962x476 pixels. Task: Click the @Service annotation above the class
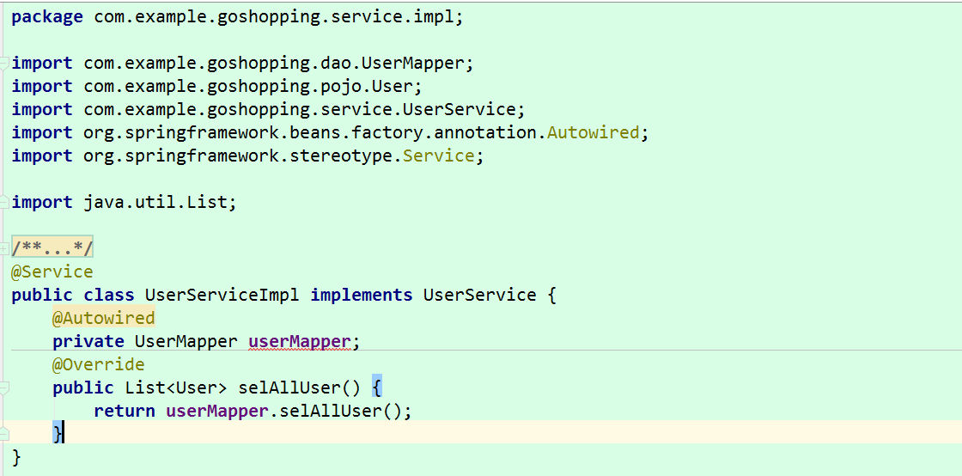pos(52,272)
